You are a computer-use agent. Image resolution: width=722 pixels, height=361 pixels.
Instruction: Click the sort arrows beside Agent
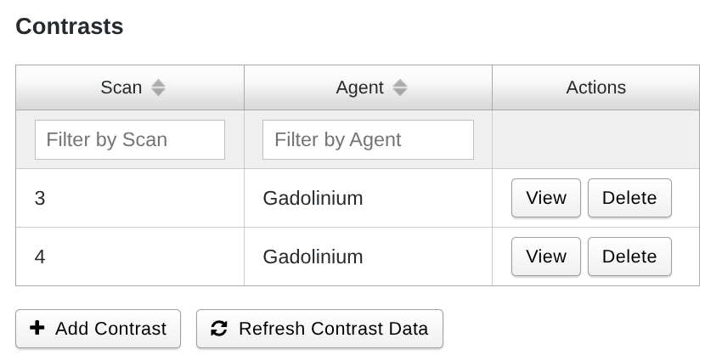coord(400,87)
